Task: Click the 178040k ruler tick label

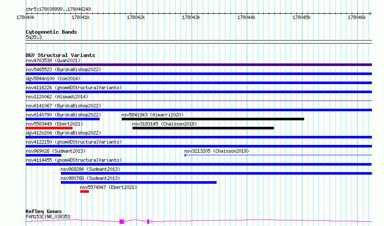Action: pos(25,17)
